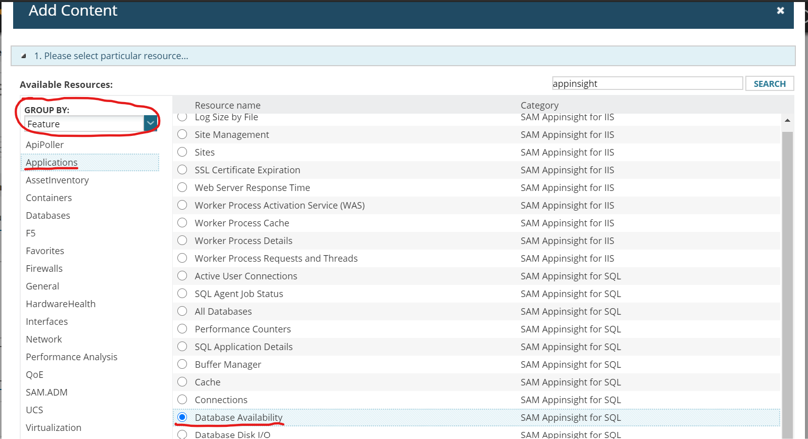Click 'SAM Appinsight for IIS' in Sites row

tap(567, 153)
